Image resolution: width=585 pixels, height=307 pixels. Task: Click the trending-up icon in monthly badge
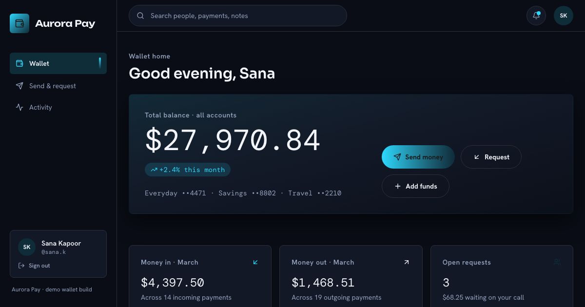(154, 170)
